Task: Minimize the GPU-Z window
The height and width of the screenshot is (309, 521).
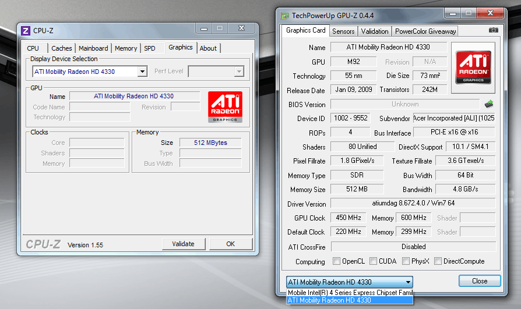Action: [x=453, y=13]
